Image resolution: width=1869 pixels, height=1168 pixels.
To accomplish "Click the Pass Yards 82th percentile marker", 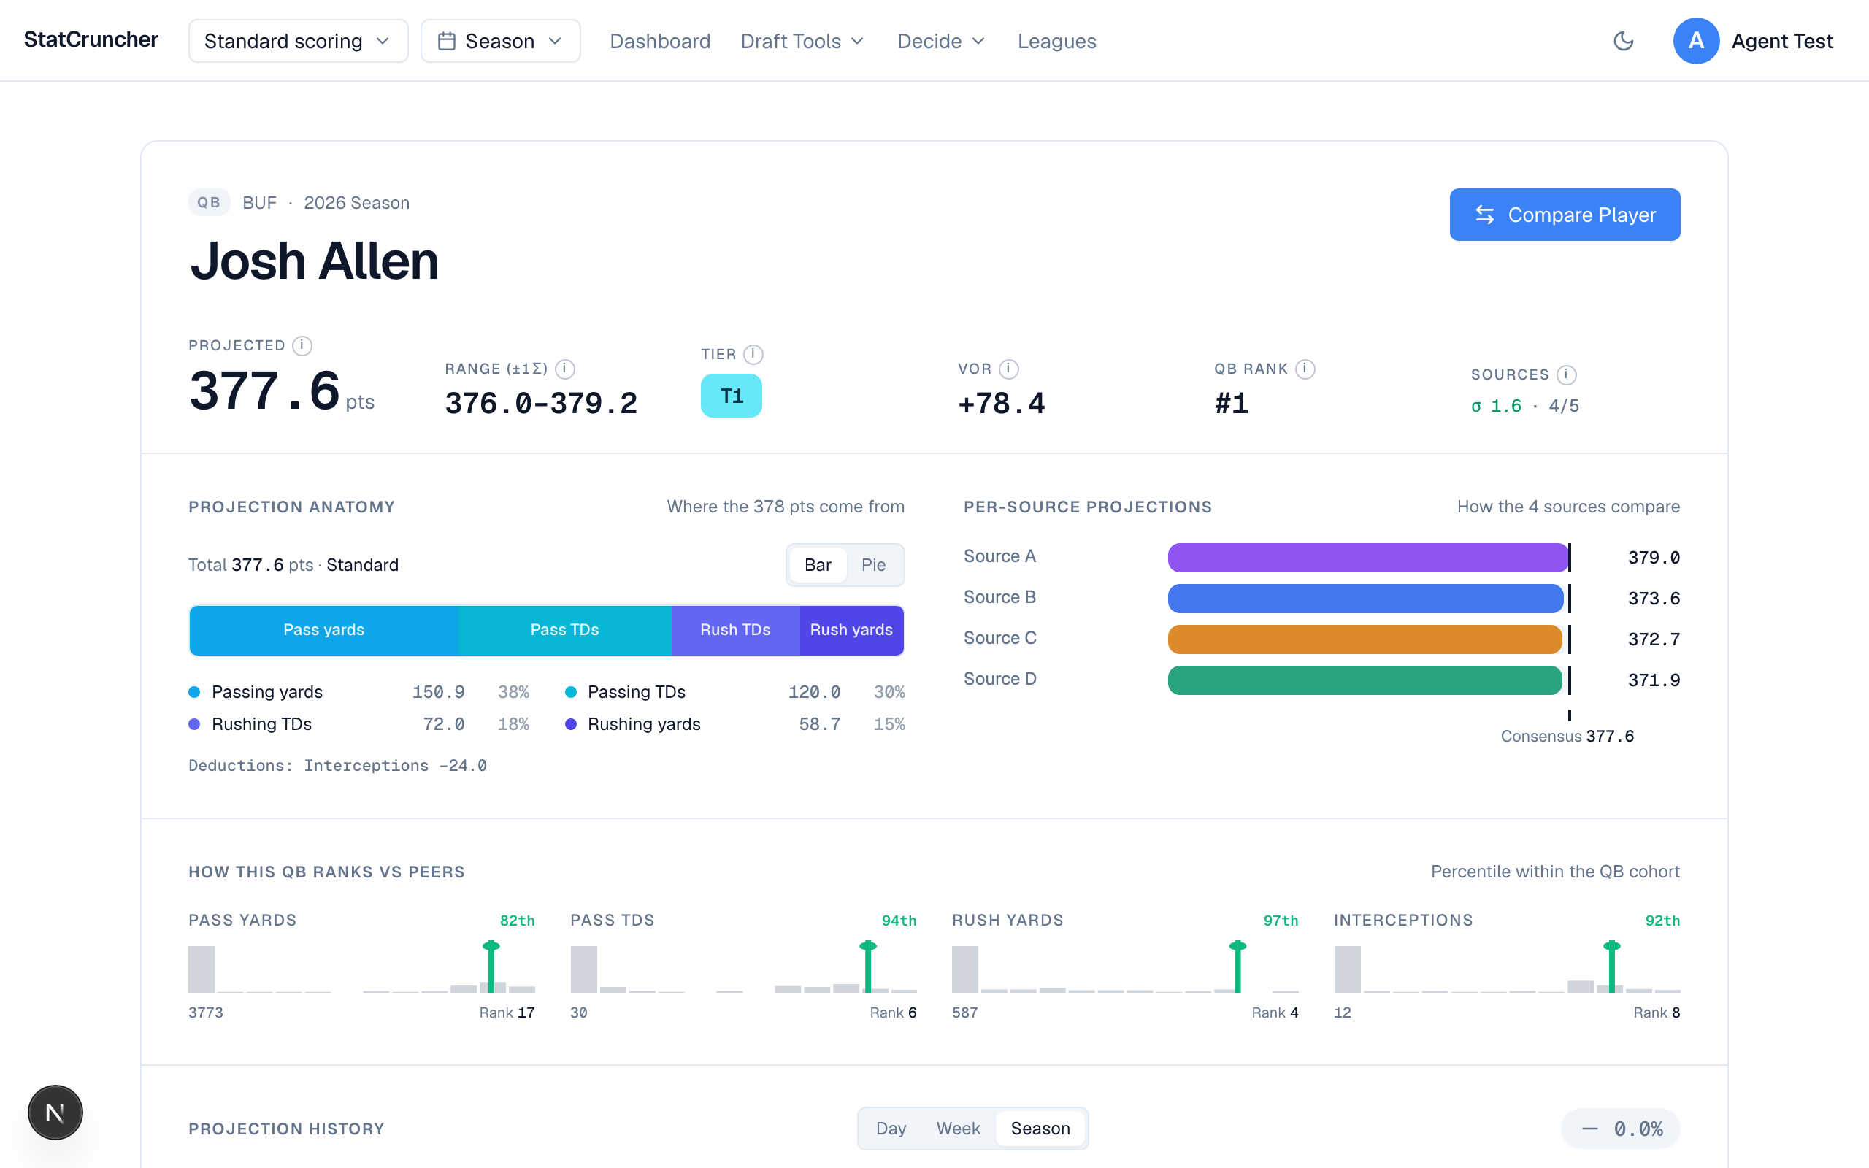I will 491,967.
